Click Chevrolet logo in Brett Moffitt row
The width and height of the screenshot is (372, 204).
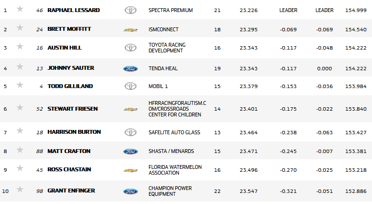[x=130, y=30]
